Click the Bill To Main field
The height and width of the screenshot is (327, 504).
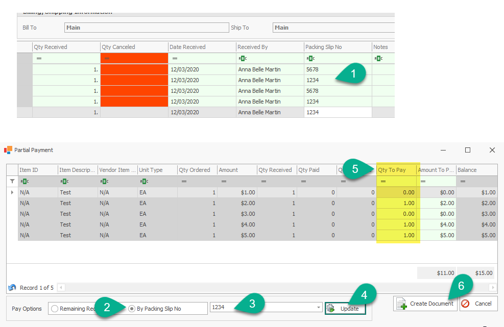(146, 28)
